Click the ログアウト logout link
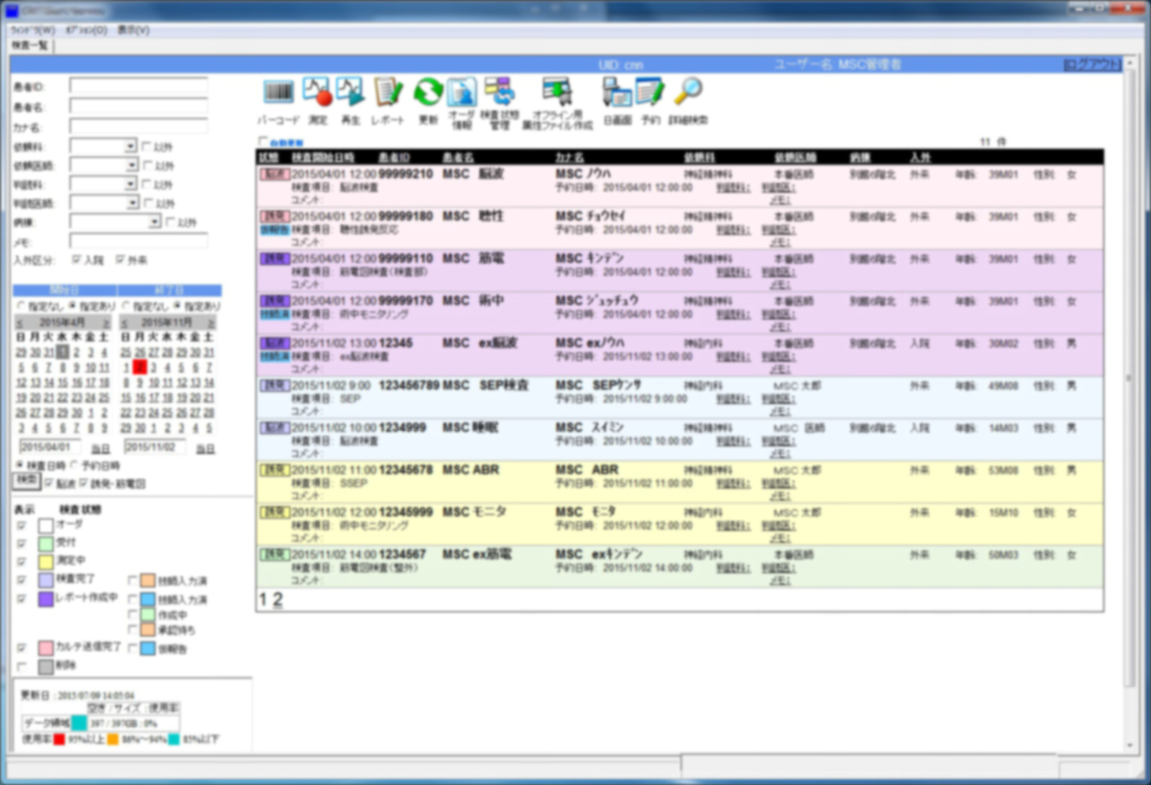This screenshot has width=1151, height=785. (x=1091, y=65)
